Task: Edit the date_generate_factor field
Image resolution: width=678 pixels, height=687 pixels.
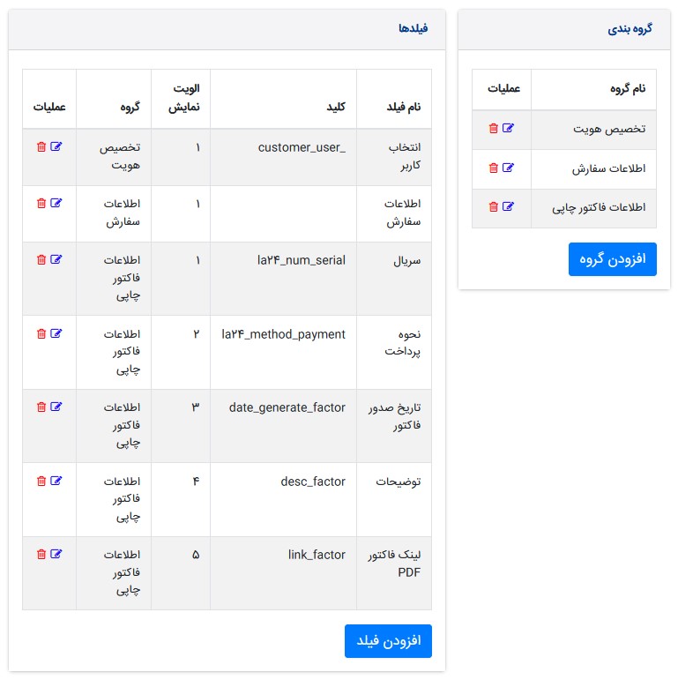Action: pos(56,407)
